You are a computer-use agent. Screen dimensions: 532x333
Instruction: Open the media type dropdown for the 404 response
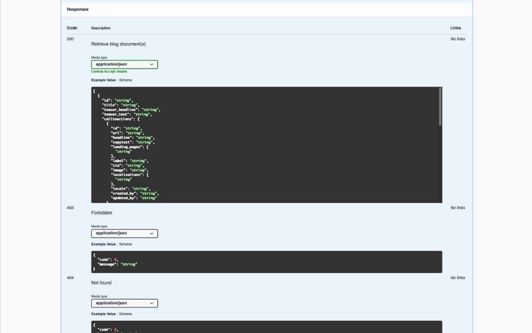[x=124, y=303]
